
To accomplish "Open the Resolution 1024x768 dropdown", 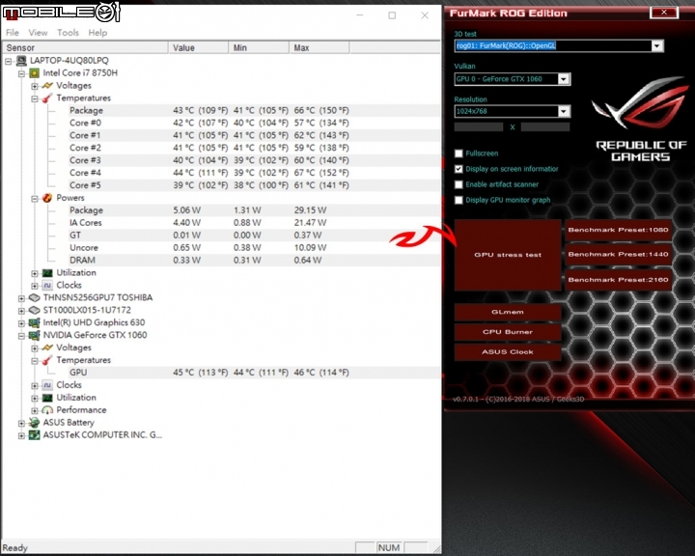I will point(564,111).
